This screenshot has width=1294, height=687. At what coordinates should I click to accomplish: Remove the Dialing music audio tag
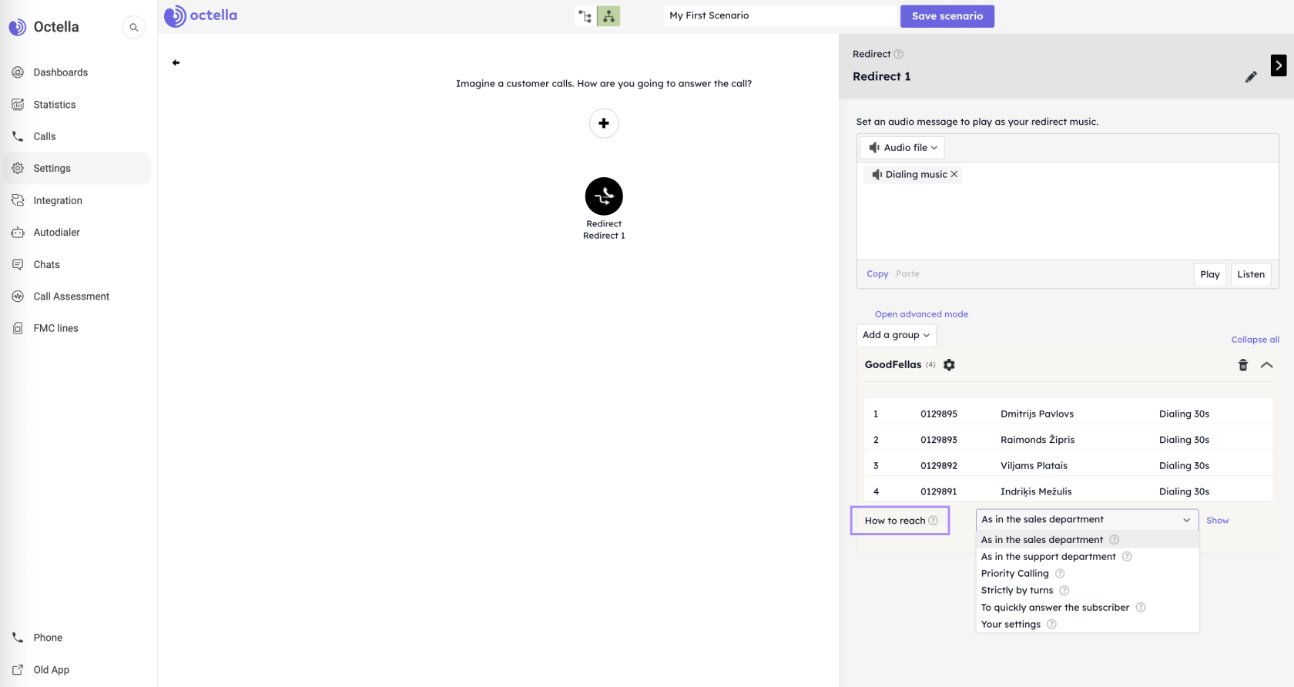pos(954,175)
